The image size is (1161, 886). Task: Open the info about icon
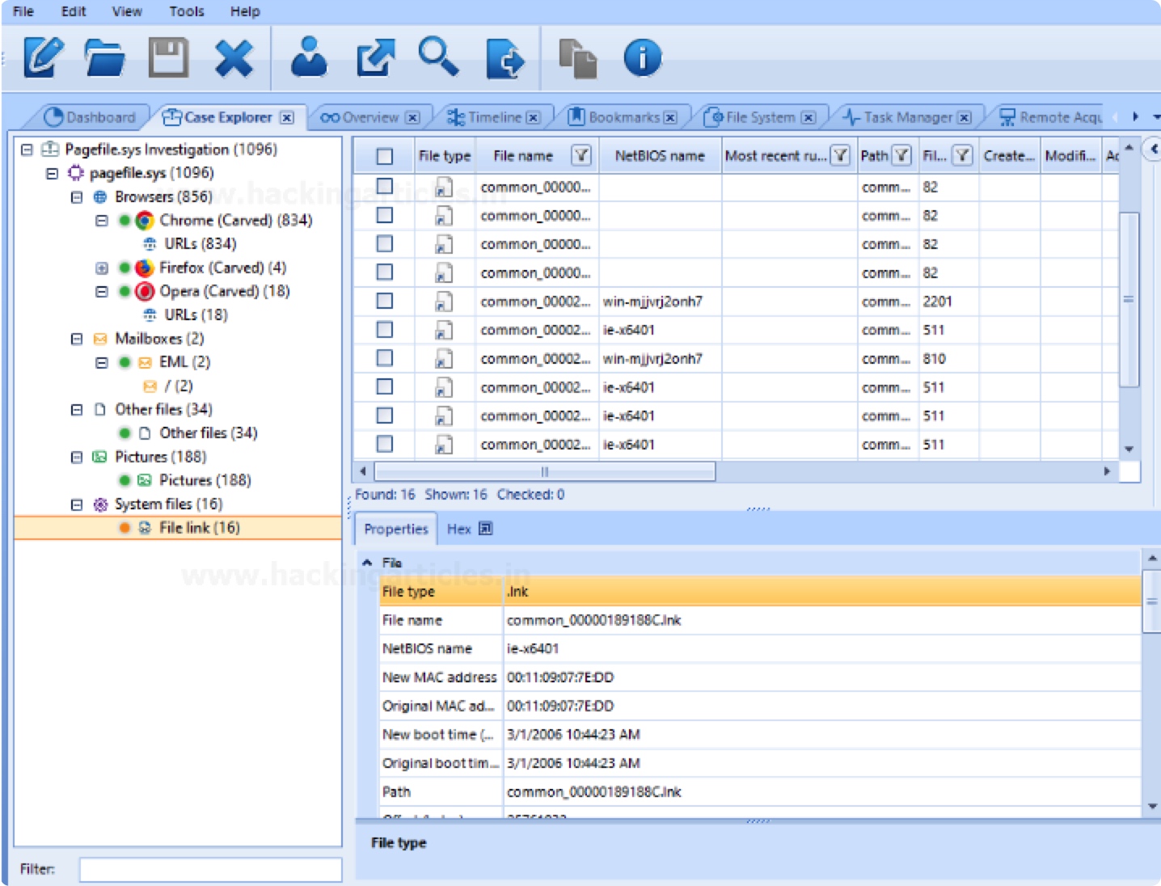point(643,57)
